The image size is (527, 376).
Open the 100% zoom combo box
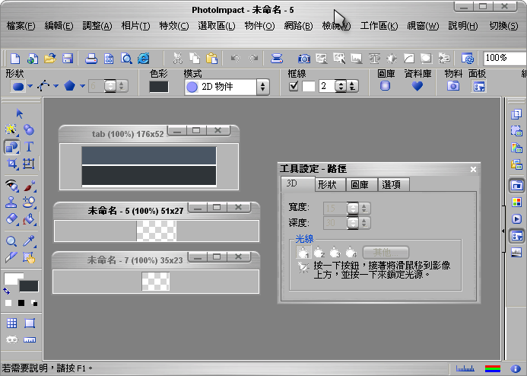click(x=504, y=58)
